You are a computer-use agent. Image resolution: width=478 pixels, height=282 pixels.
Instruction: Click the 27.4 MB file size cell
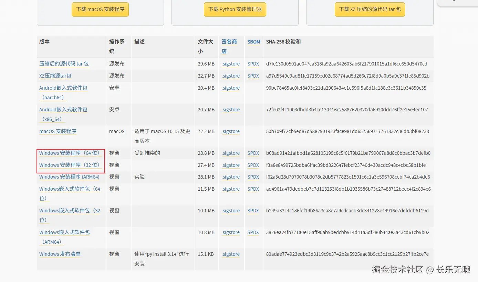pos(206,165)
